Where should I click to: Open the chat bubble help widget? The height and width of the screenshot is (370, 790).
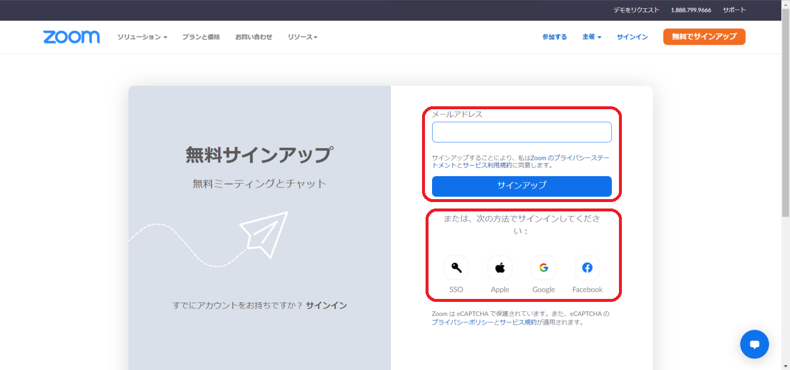click(754, 344)
